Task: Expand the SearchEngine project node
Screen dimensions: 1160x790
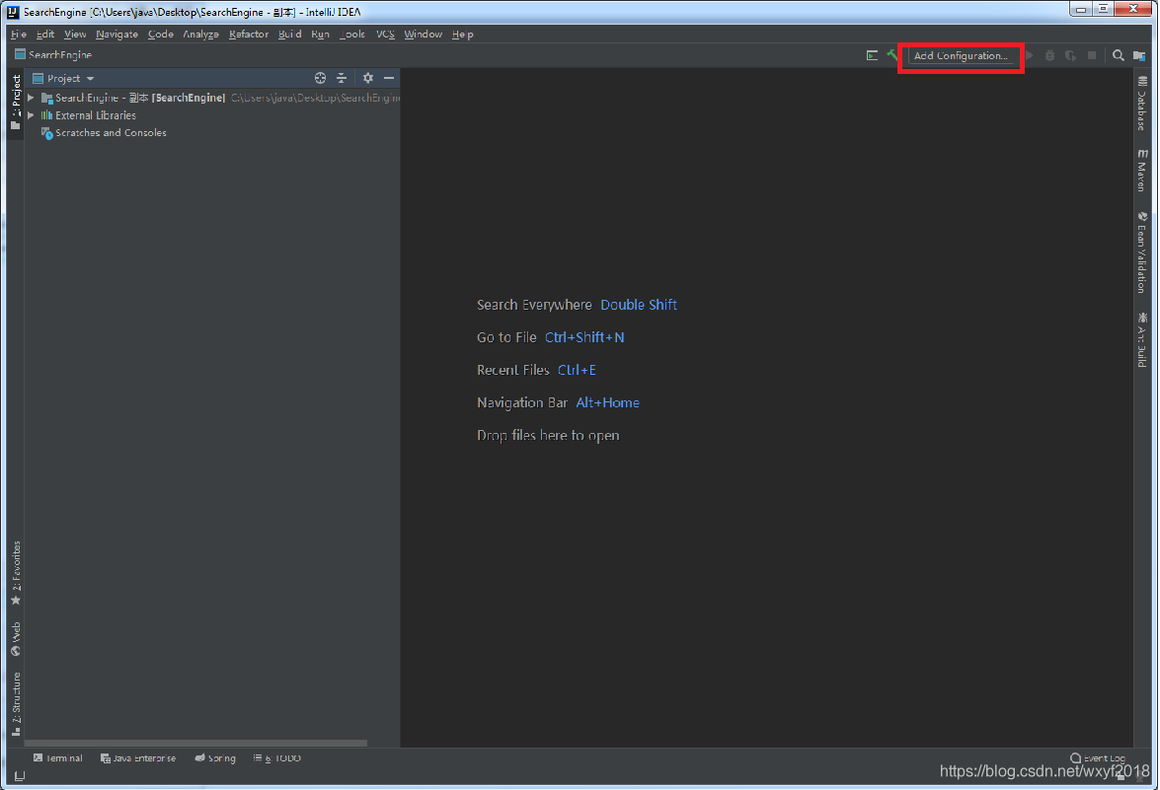Action: [31, 98]
